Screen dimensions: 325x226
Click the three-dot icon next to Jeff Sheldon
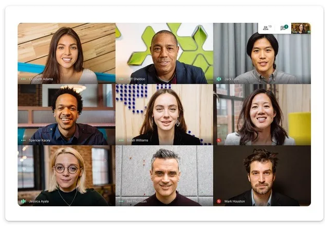tap(121, 79)
